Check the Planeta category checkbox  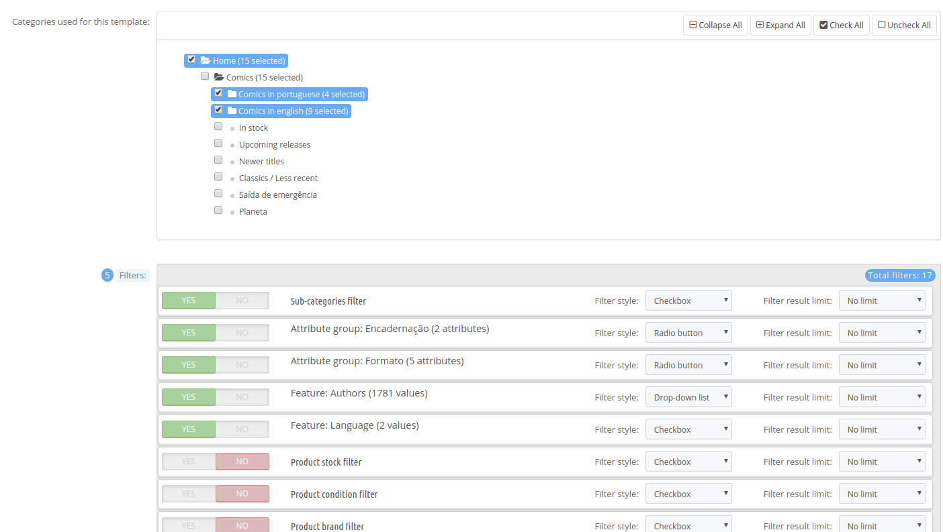(x=218, y=210)
